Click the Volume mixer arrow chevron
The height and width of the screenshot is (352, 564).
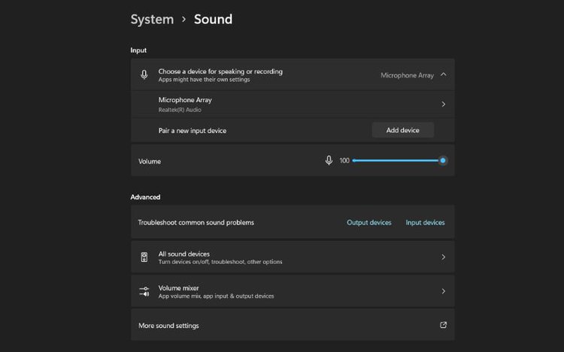(x=443, y=291)
